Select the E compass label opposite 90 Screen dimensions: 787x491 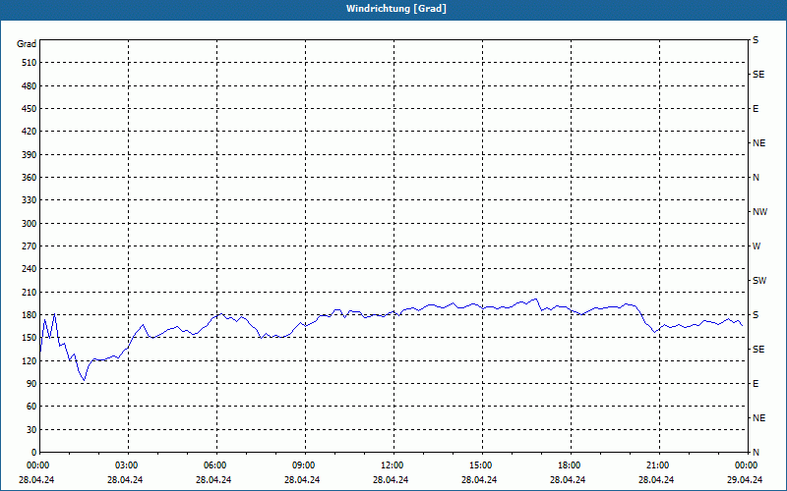point(756,384)
